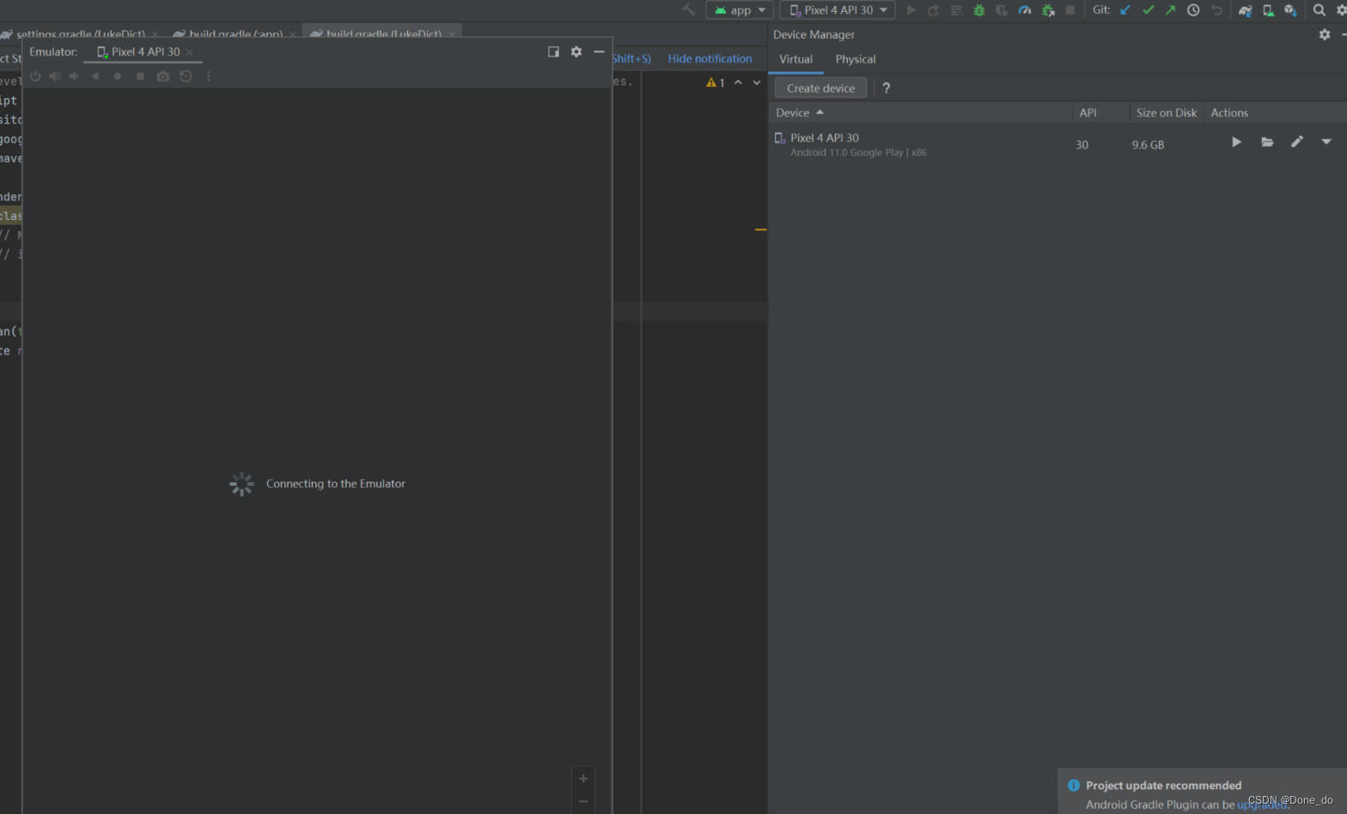Click the Apply Code Changes icon

[x=956, y=10]
